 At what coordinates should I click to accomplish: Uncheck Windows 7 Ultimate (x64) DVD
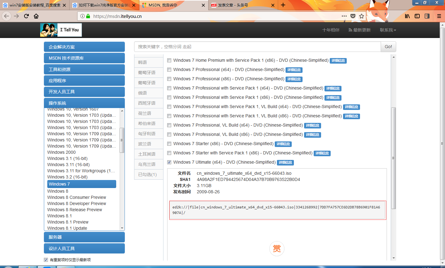[169, 162]
